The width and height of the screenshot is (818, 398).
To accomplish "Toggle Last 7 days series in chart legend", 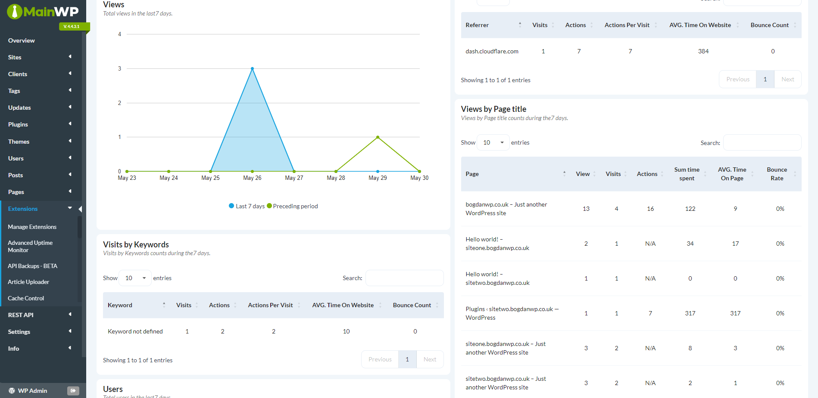I will tap(247, 206).
